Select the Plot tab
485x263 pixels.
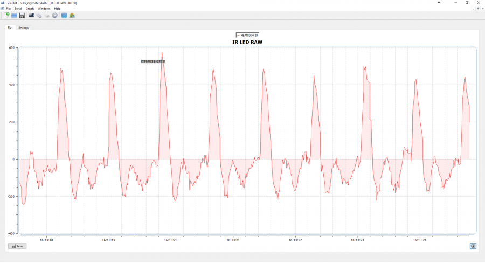(x=10, y=27)
